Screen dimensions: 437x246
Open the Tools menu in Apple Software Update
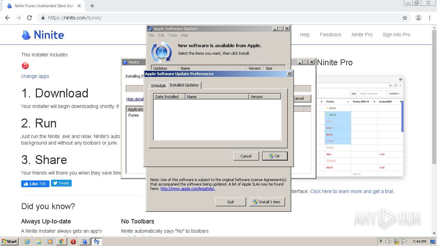coord(173,35)
